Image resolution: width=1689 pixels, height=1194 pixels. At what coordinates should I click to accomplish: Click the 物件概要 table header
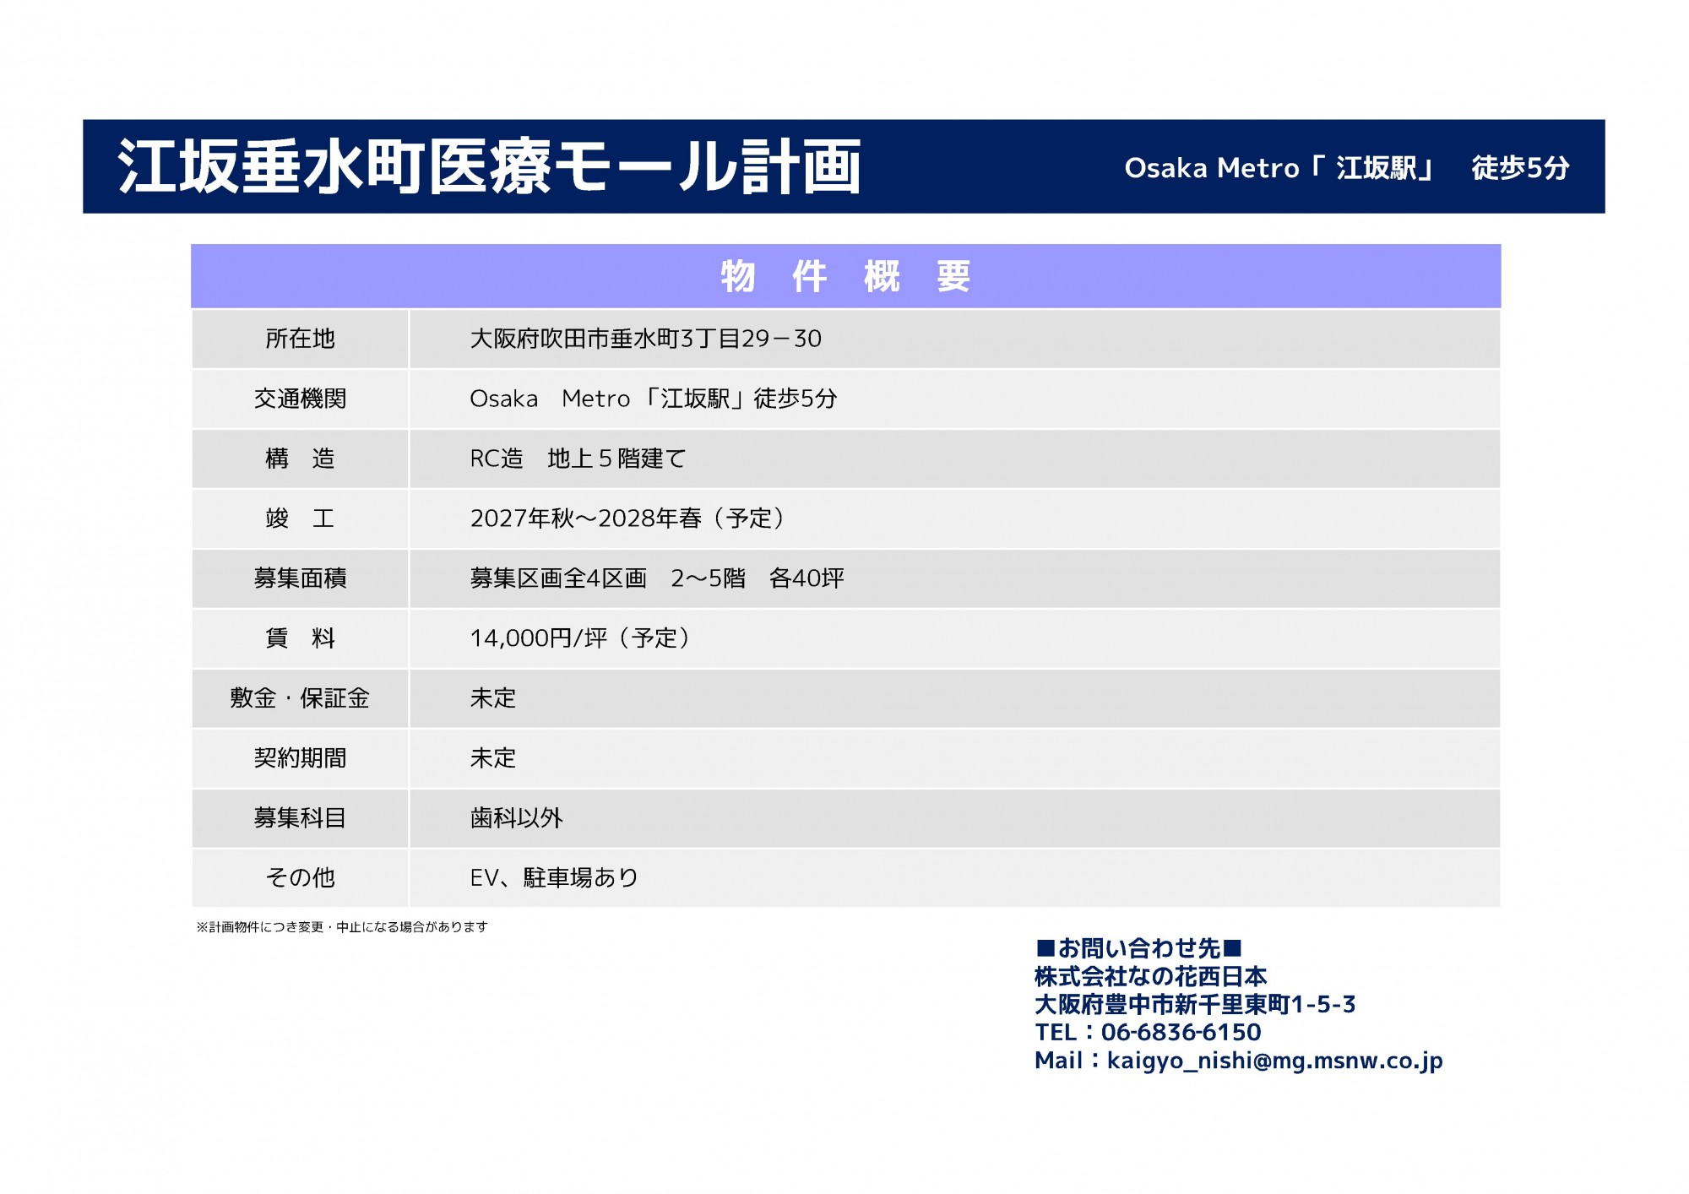(845, 276)
